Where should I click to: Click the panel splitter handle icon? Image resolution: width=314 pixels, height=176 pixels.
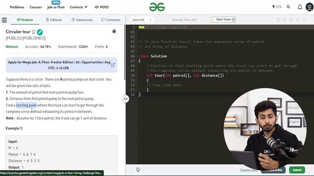click(126, 99)
